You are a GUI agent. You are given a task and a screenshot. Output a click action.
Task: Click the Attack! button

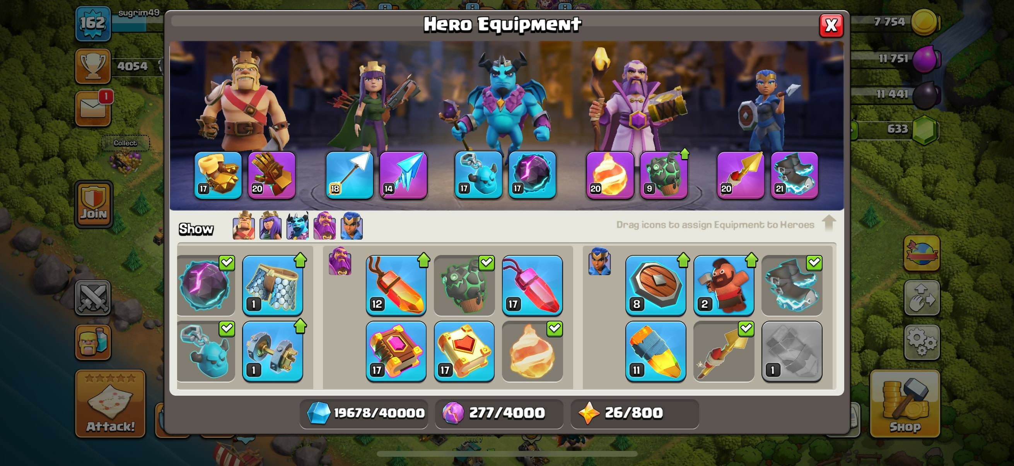[110, 403]
